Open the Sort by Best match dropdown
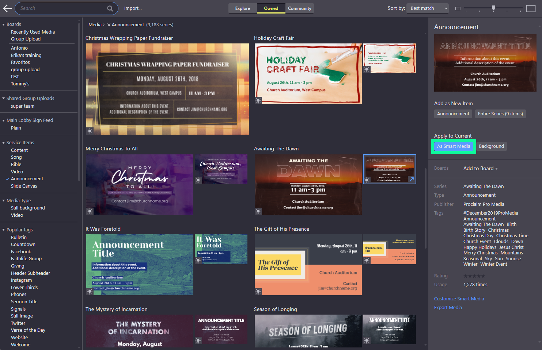Screen dimensions: 542x350 pyautogui.click(x=428, y=8)
